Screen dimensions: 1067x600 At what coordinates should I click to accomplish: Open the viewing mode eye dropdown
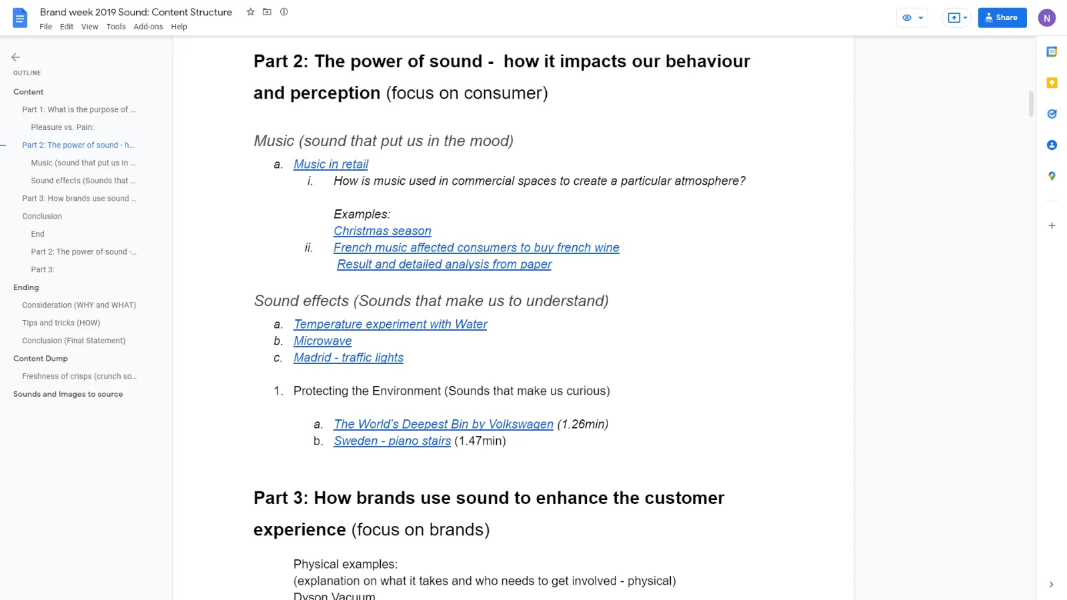(912, 18)
